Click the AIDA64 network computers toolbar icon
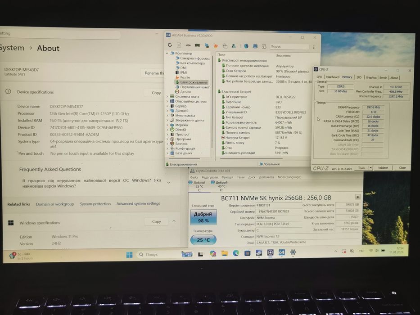This screenshot has width=420, height=315. point(207,45)
